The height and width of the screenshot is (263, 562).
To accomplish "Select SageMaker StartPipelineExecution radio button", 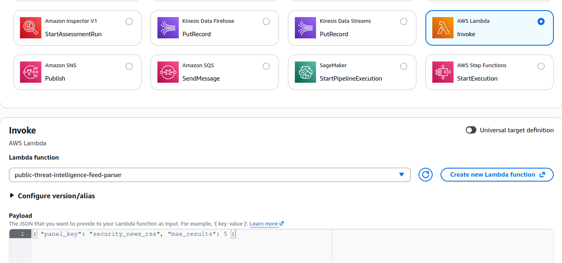I will pyautogui.click(x=403, y=66).
